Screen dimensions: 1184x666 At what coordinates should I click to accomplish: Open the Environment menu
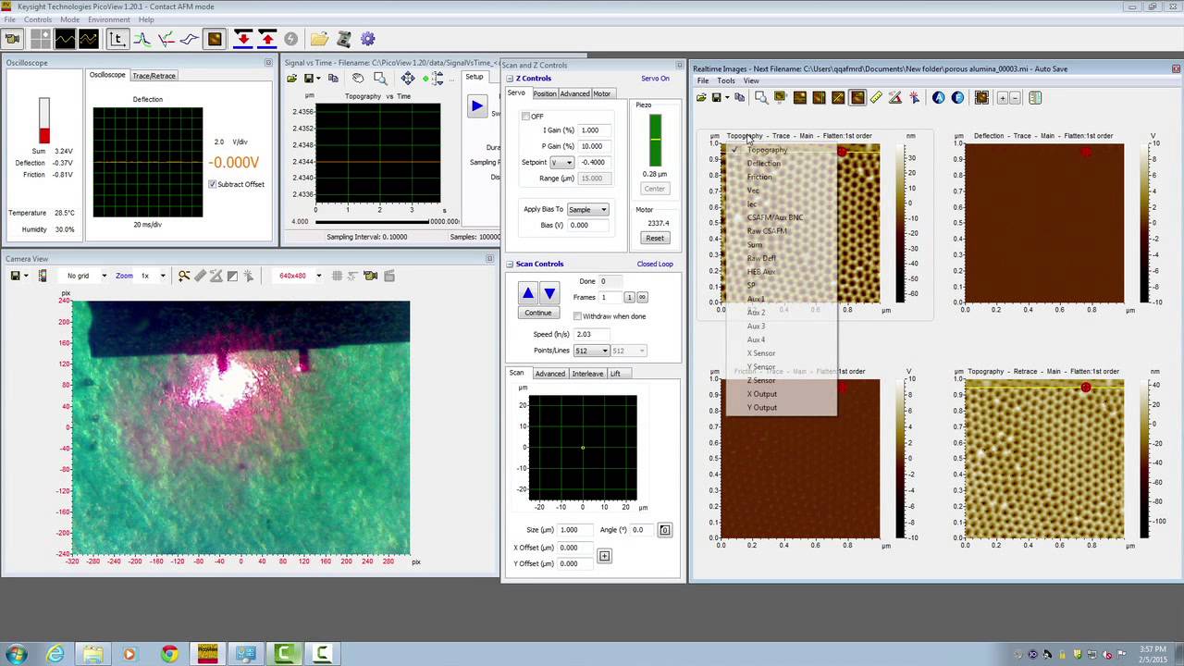[x=109, y=19]
